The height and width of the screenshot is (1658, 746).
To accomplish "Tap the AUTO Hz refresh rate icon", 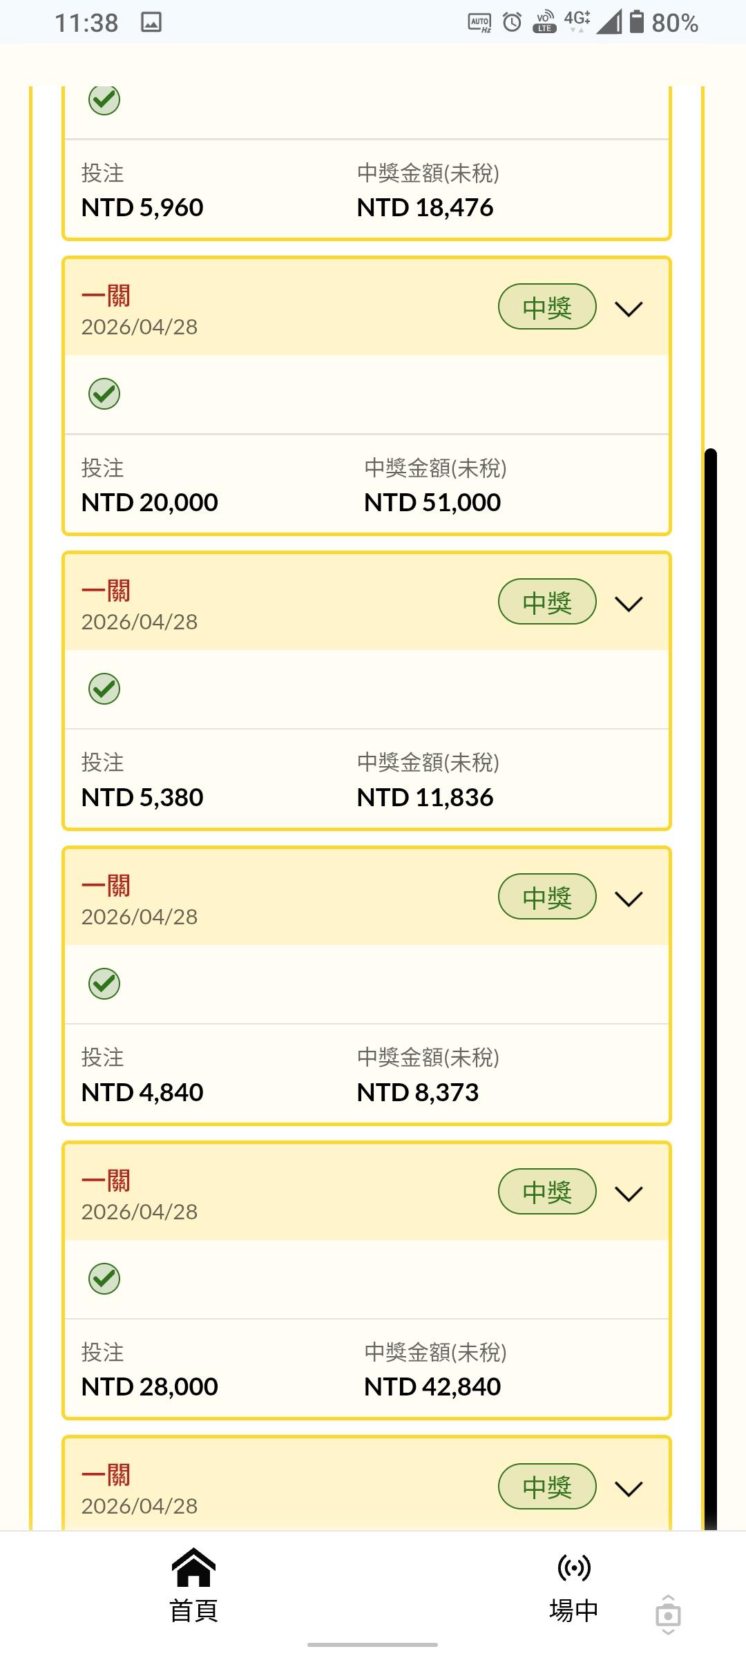I will (480, 22).
